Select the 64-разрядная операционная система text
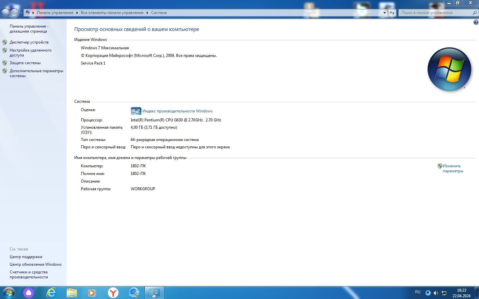The image size is (479, 299). coord(164,140)
